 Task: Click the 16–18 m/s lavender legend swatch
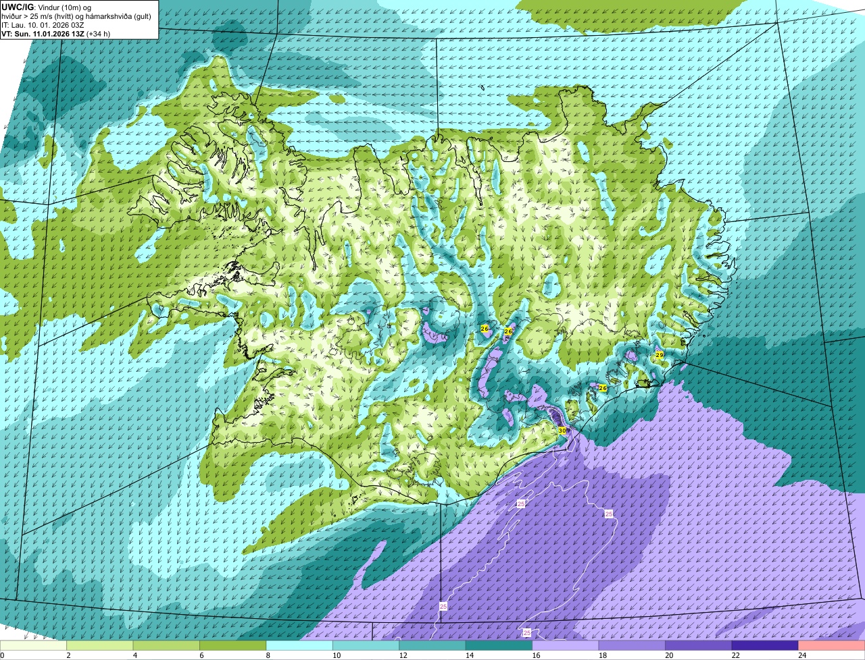pyautogui.click(x=566, y=645)
